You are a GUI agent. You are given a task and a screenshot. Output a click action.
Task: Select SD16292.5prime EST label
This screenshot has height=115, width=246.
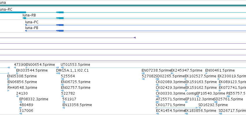(213, 105)
